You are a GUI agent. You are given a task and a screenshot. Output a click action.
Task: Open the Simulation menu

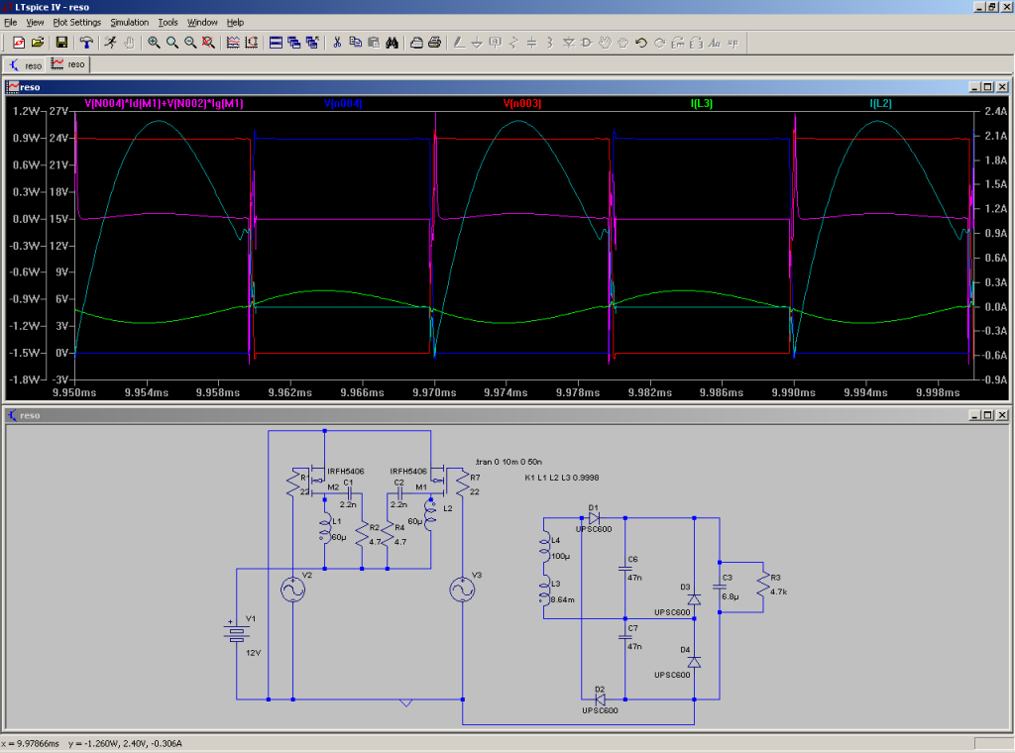coord(129,22)
